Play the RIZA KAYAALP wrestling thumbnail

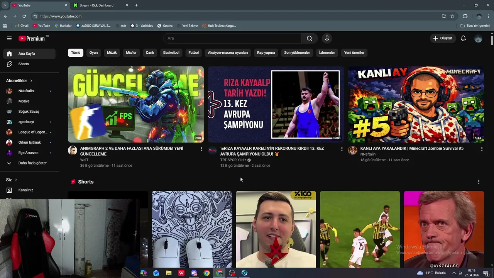coord(276,105)
